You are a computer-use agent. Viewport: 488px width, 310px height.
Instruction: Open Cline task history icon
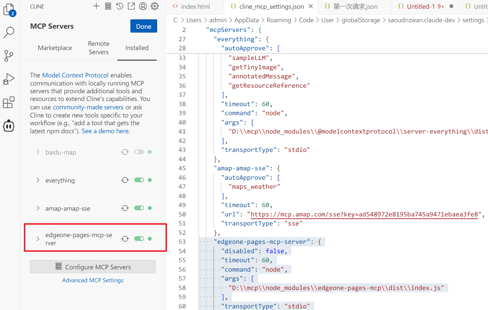point(120,6)
